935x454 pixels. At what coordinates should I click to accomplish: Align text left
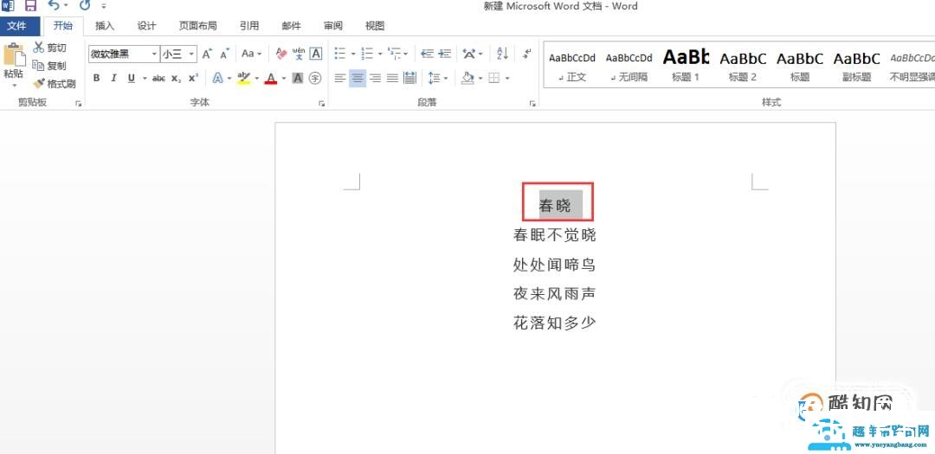point(340,78)
